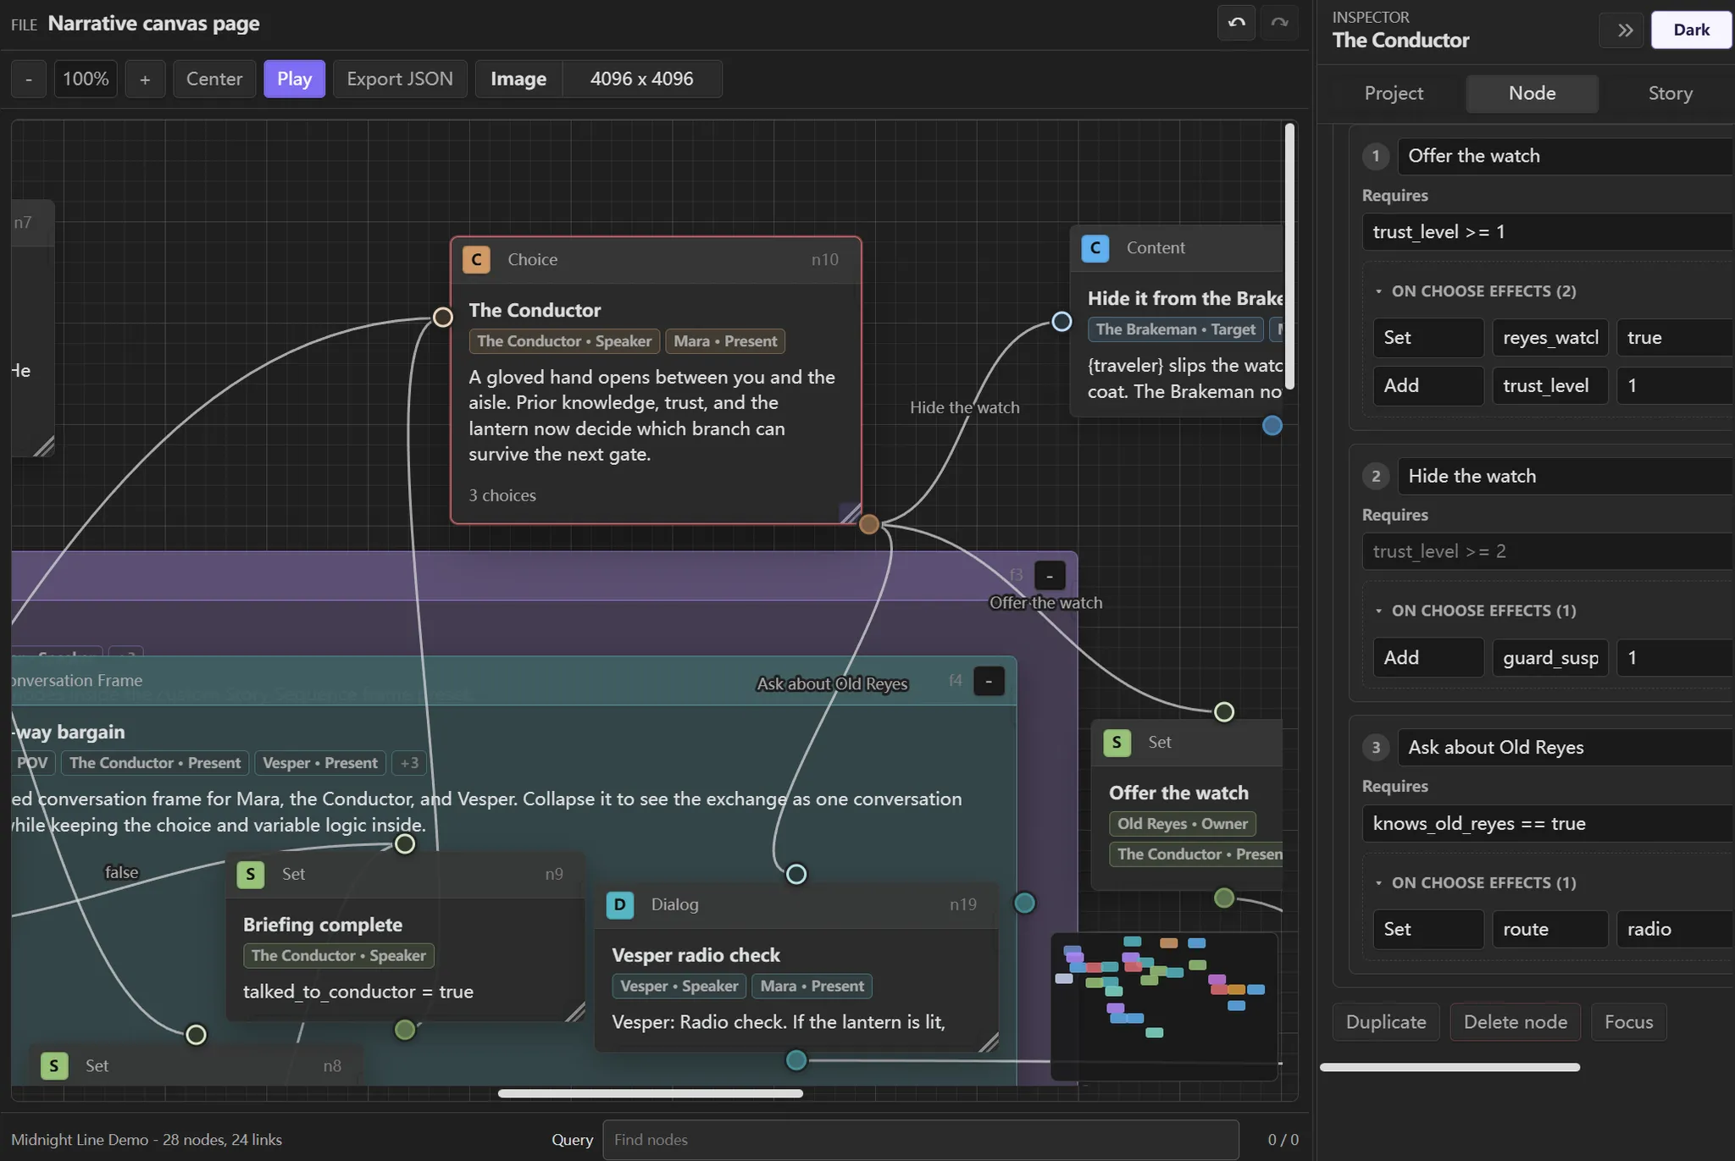The width and height of the screenshot is (1735, 1161).
Task: Click the zoom in plus button
Action: click(x=145, y=79)
